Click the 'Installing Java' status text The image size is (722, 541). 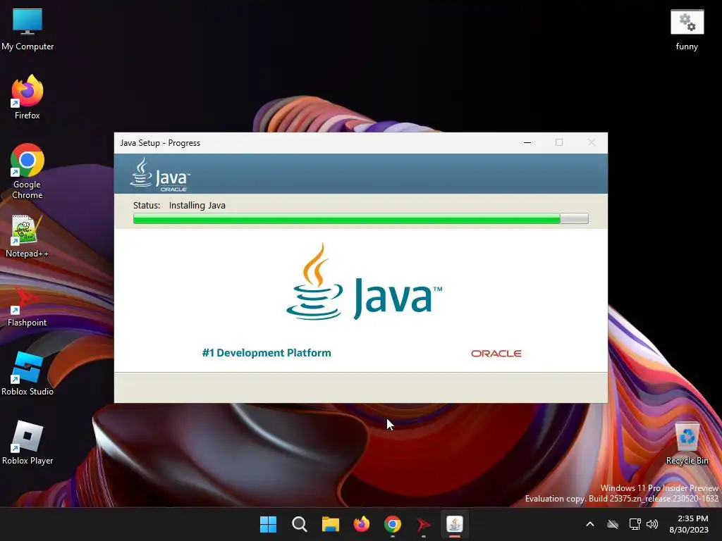pos(197,205)
